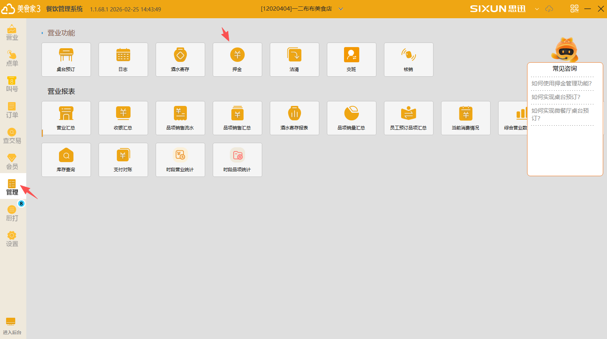The width and height of the screenshot is (607, 339).
Task: Open 库存查询 inventory lookup
Action: [66, 160]
